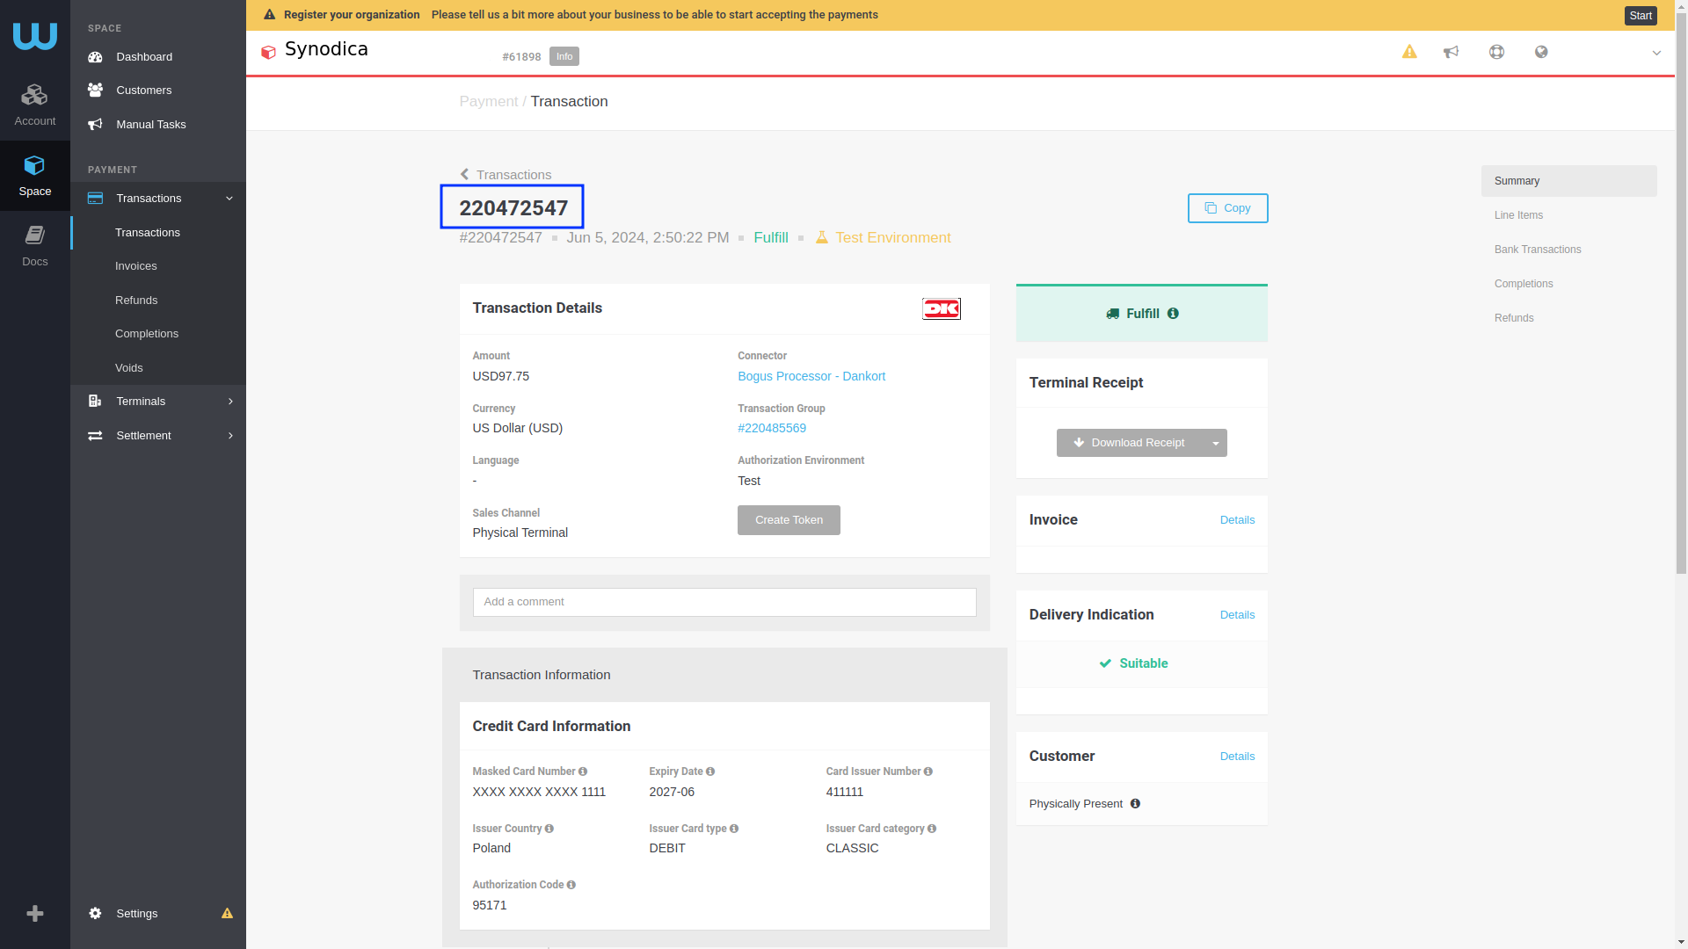This screenshot has width=1688, height=949.
Task: Click the Wallee logo icon
Action: click(35, 36)
